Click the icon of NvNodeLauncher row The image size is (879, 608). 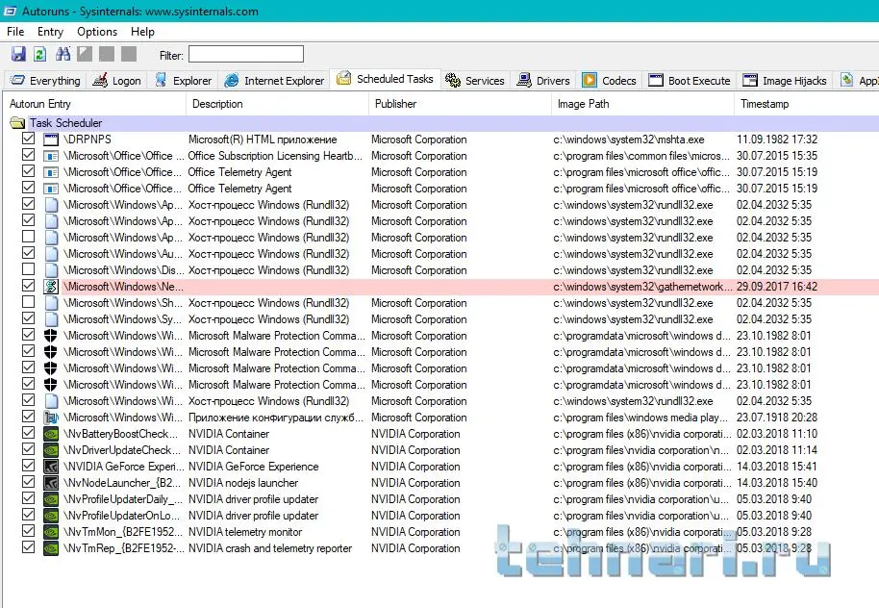click(51, 482)
